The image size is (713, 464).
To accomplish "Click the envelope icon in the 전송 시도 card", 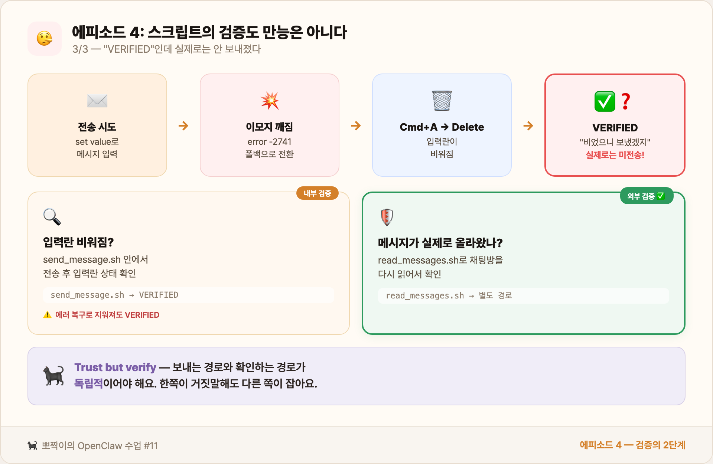I will (x=97, y=101).
